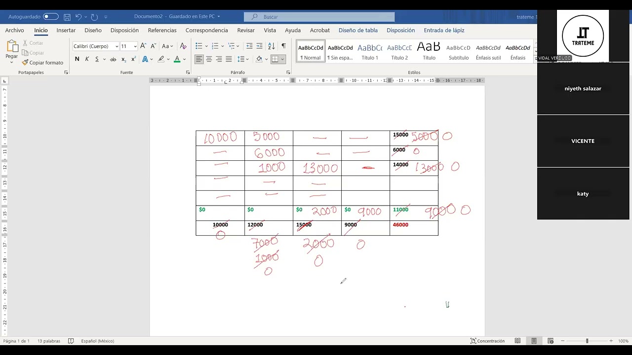Decrease paragraph indent
The width and height of the screenshot is (632, 355).
point(249,46)
